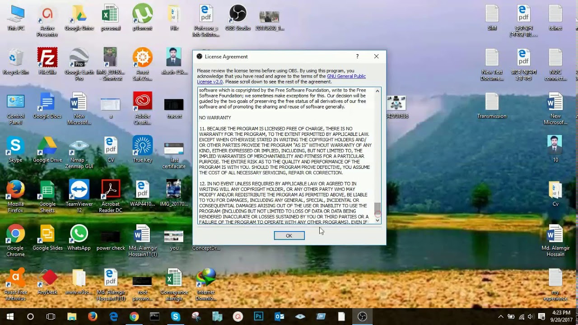Open Outlook from the taskbar
Image resolution: width=578 pixels, height=325 pixels.
(x=280, y=316)
